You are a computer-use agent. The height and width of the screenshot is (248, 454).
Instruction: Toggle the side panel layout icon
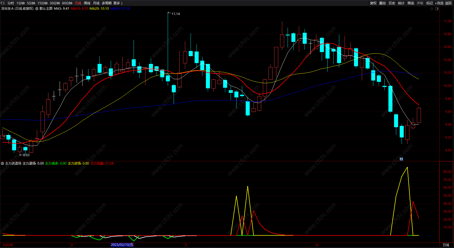[437, 9]
